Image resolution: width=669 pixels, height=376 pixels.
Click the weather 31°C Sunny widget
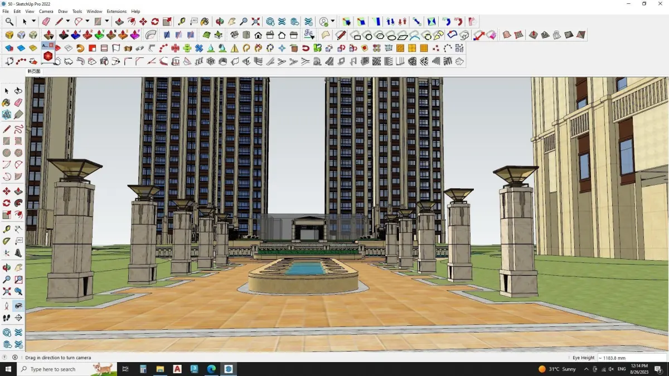tap(557, 369)
